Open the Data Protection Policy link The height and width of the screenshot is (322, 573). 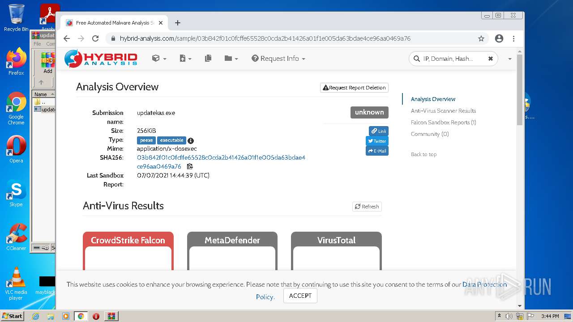pos(484,284)
